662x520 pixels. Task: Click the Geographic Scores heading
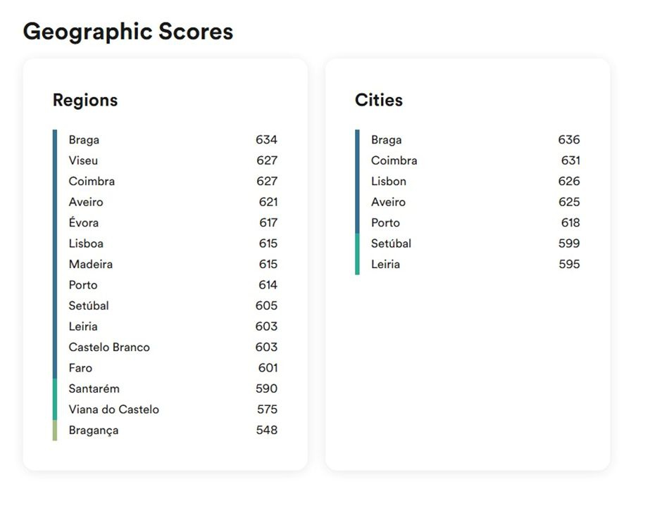click(x=127, y=32)
